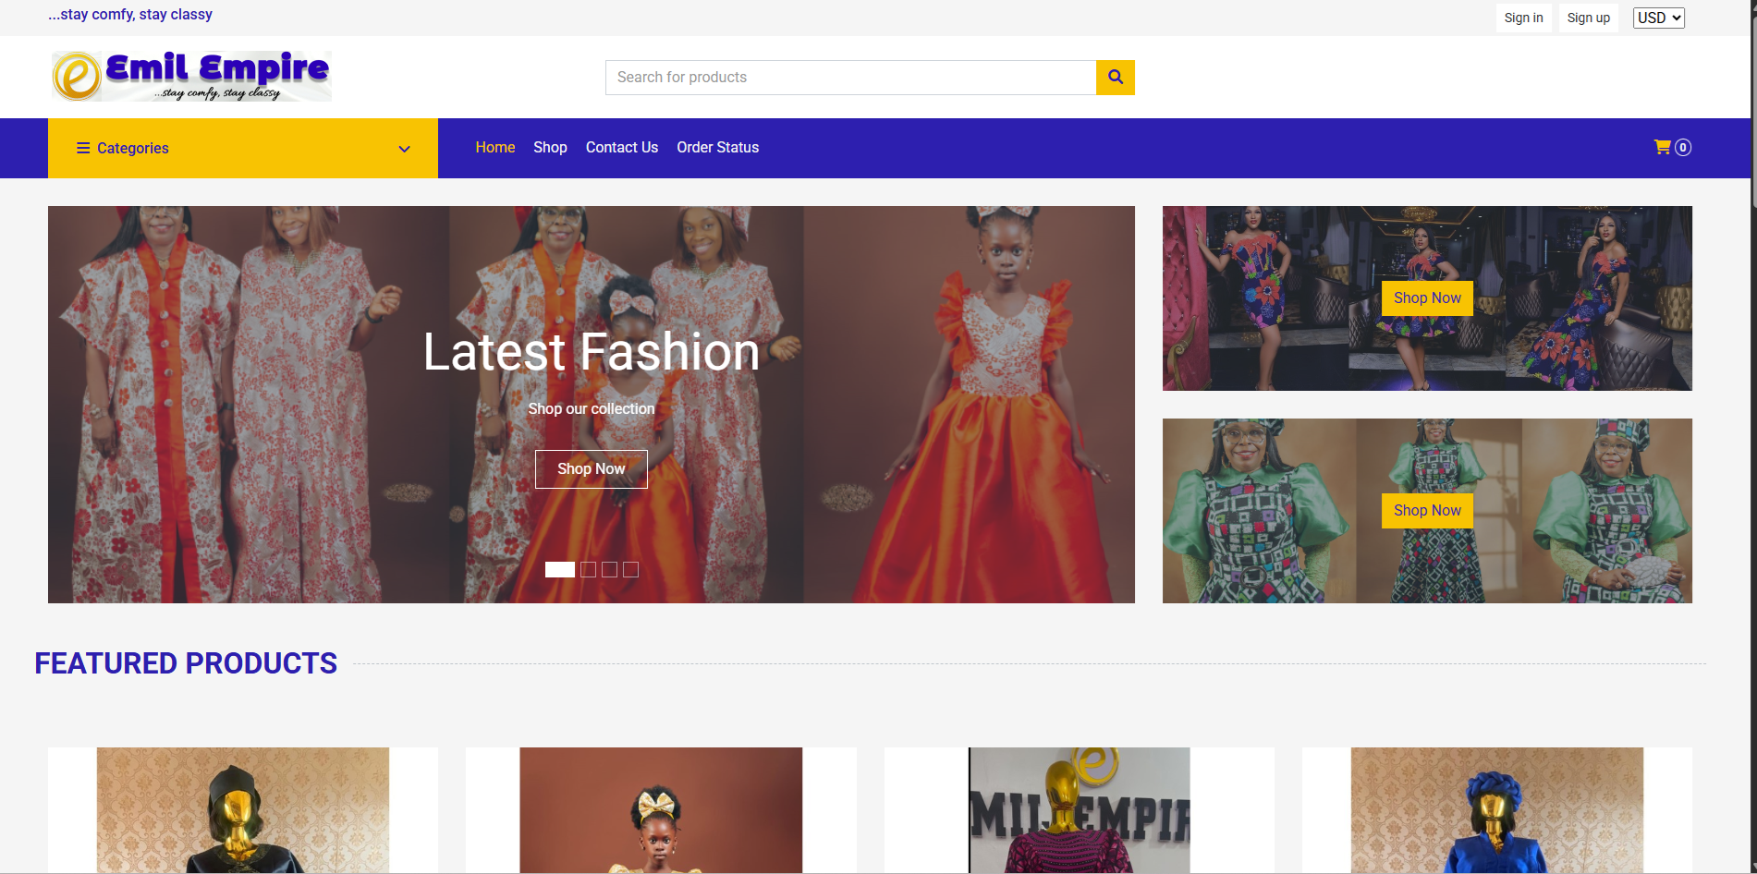Navigate to Contact Us page
Screen dimensions: 1757x874
(621, 147)
